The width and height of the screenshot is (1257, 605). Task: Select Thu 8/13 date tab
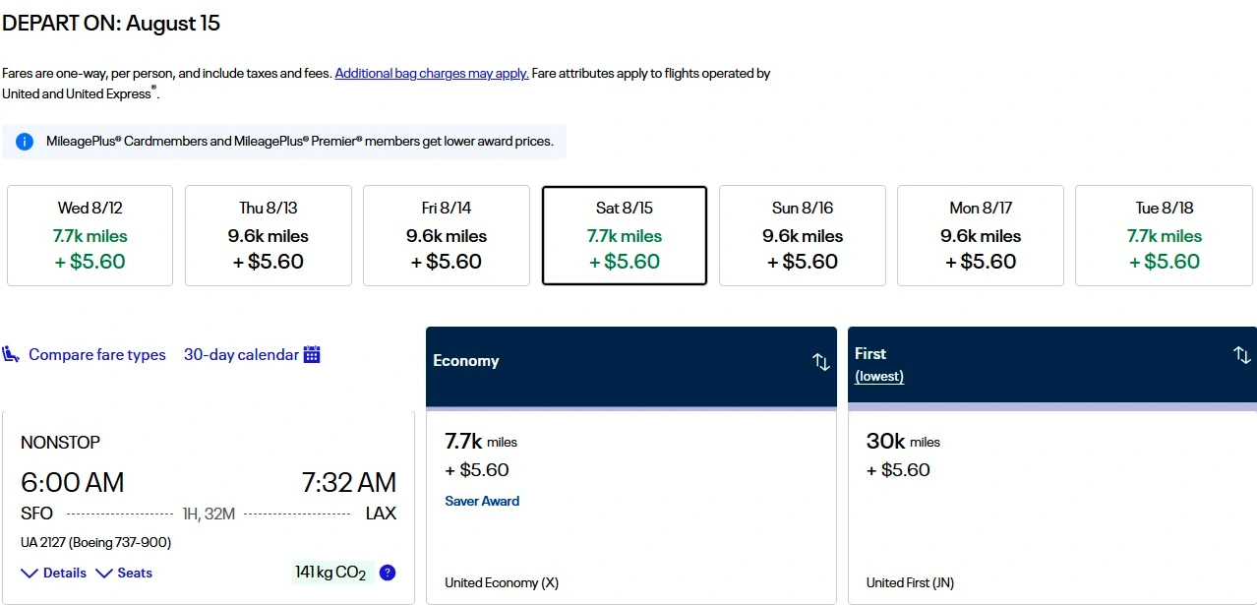point(268,235)
